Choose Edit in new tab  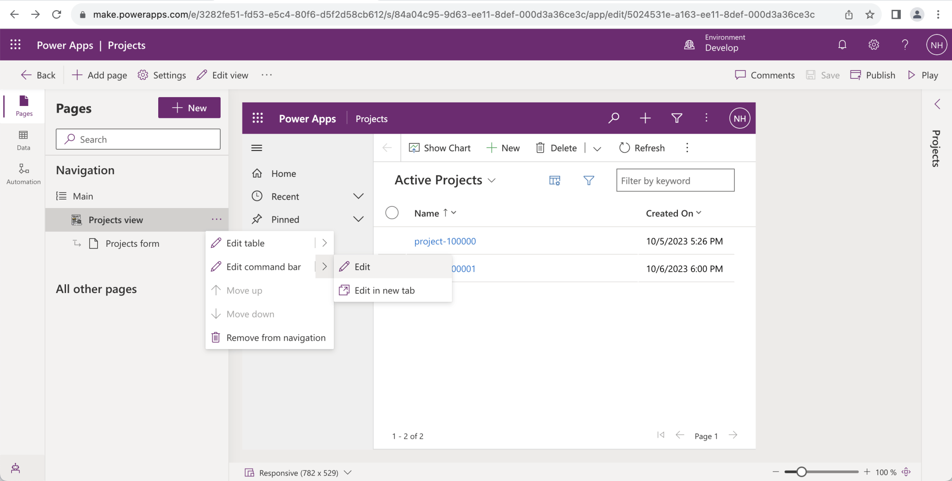pos(384,290)
